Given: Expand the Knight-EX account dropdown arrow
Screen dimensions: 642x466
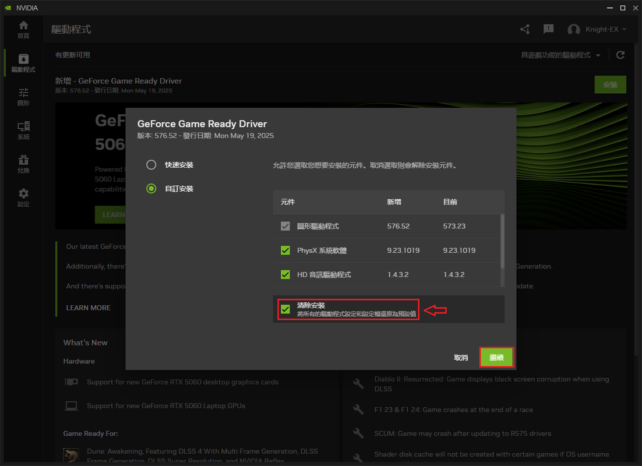Looking at the screenshot, I should click(625, 30).
